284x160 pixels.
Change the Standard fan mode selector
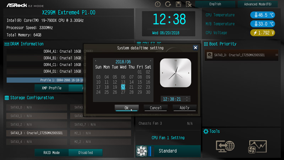point(168,151)
